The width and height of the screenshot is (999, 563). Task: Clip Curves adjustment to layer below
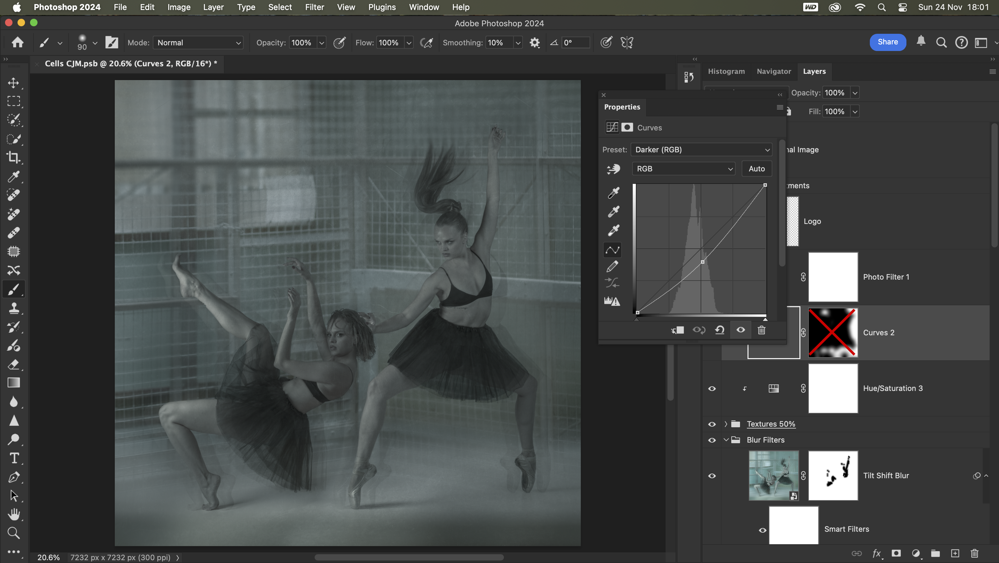click(677, 330)
